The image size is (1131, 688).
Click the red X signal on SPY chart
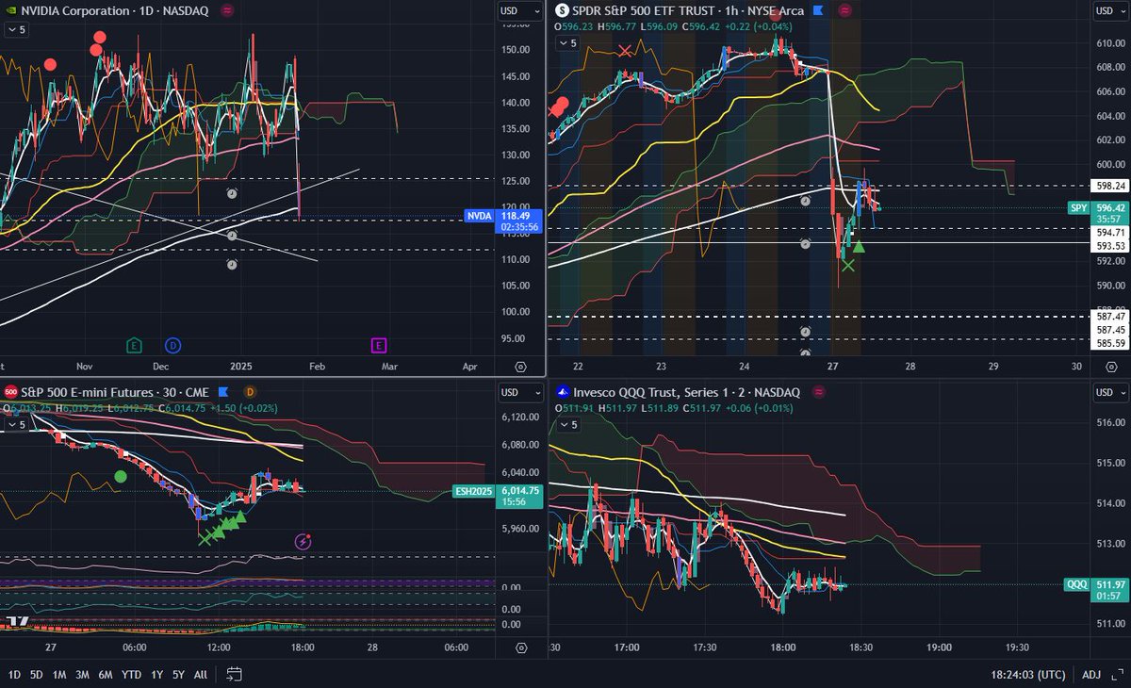[x=624, y=50]
